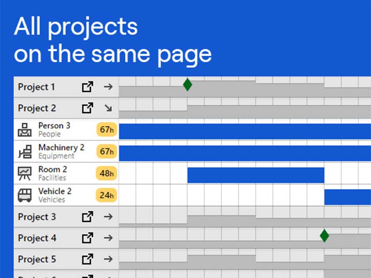Open Project 1 external link icon

(87, 87)
